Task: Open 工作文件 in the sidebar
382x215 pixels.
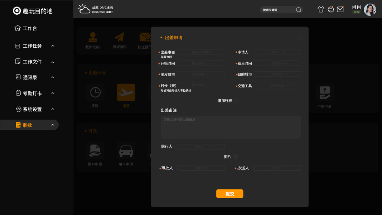Action: [x=28, y=62]
